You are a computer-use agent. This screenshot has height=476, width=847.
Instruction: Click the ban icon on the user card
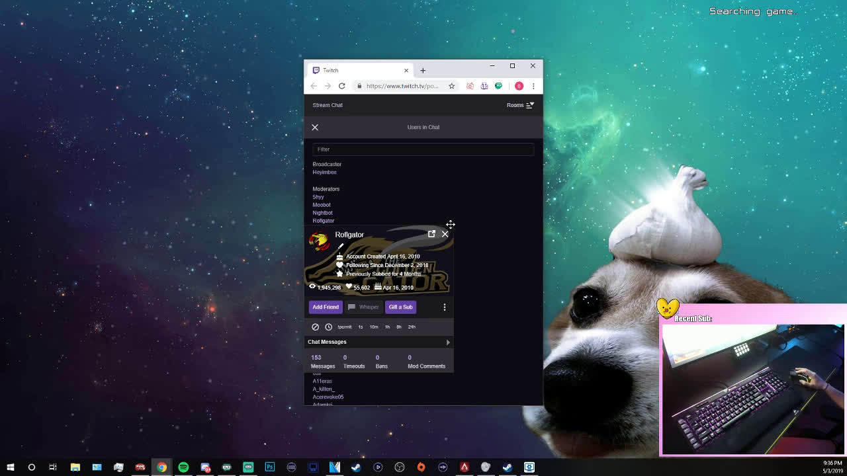[x=316, y=327]
